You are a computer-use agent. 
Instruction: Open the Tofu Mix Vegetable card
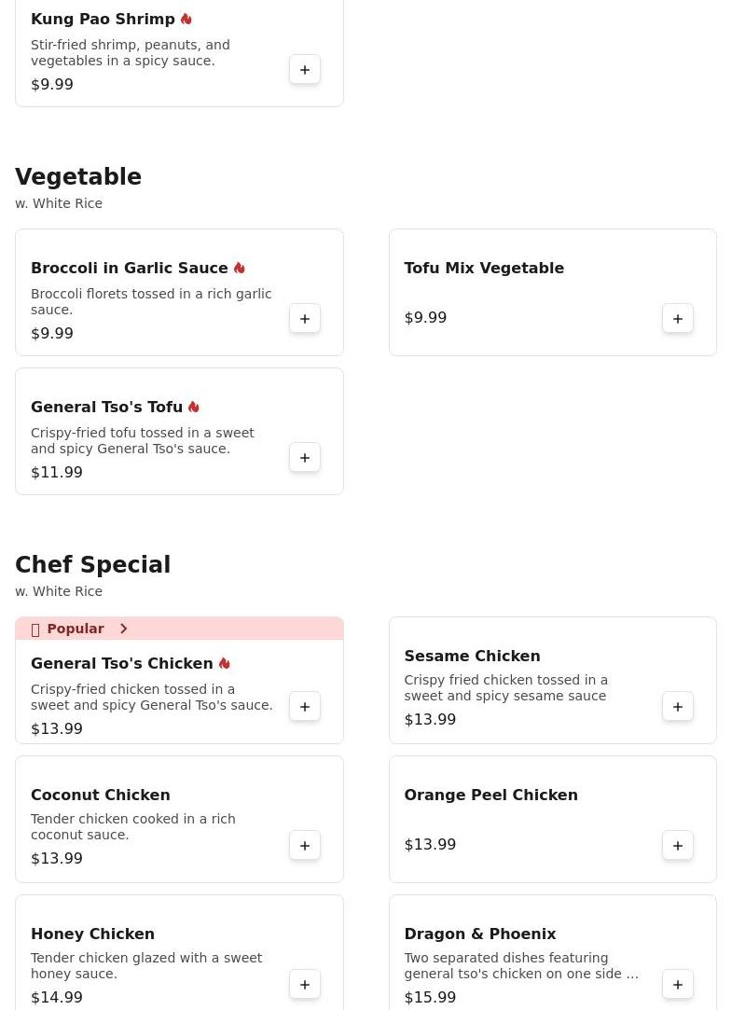click(552, 293)
